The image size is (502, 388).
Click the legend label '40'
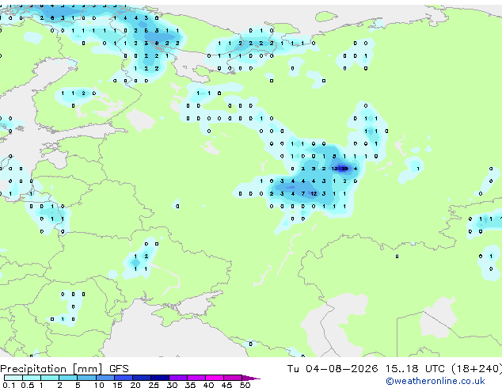click(x=208, y=385)
